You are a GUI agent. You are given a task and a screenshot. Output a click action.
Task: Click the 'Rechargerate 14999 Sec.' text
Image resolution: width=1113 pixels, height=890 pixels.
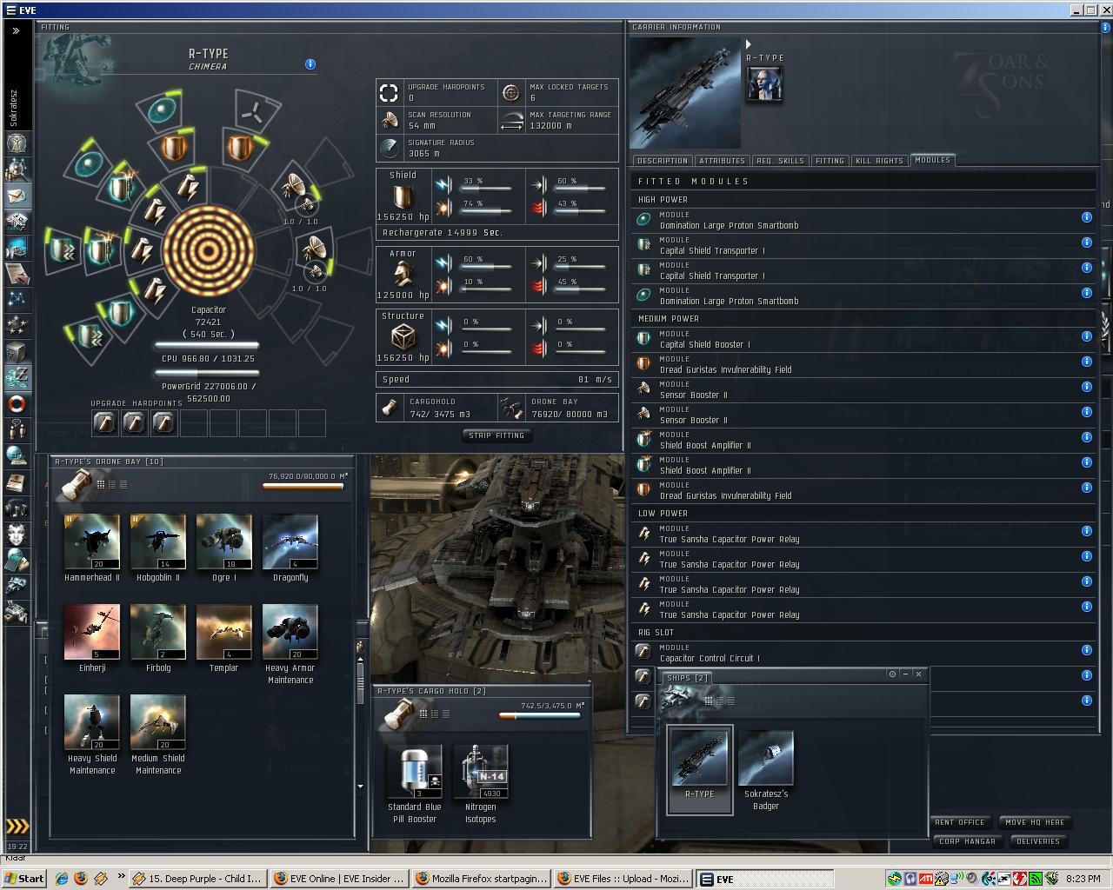443,233
